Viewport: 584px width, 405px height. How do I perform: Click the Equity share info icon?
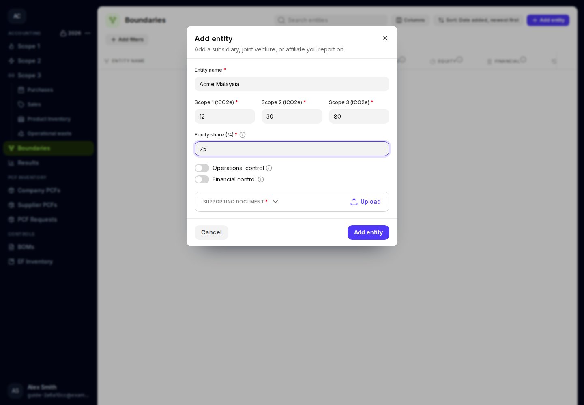point(243,135)
